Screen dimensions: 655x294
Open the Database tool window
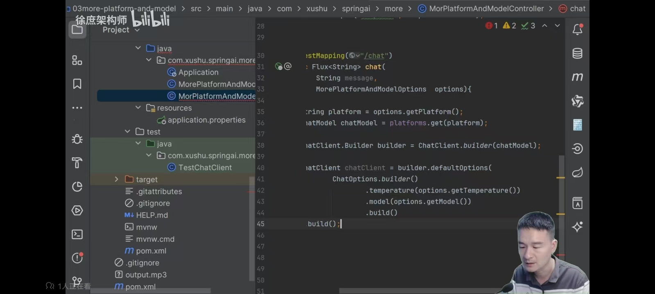(x=577, y=53)
